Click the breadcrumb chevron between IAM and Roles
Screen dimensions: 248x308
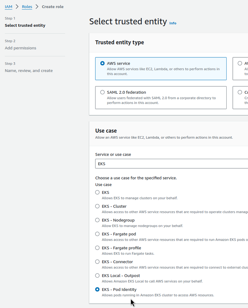[x=17, y=7]
